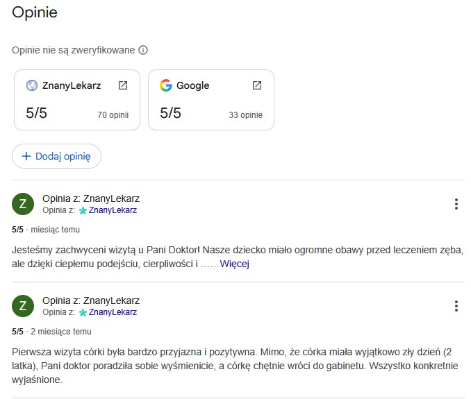Open ZnanyLekarz source link in first review
This screenshot has height=399, width=471.
113,210
